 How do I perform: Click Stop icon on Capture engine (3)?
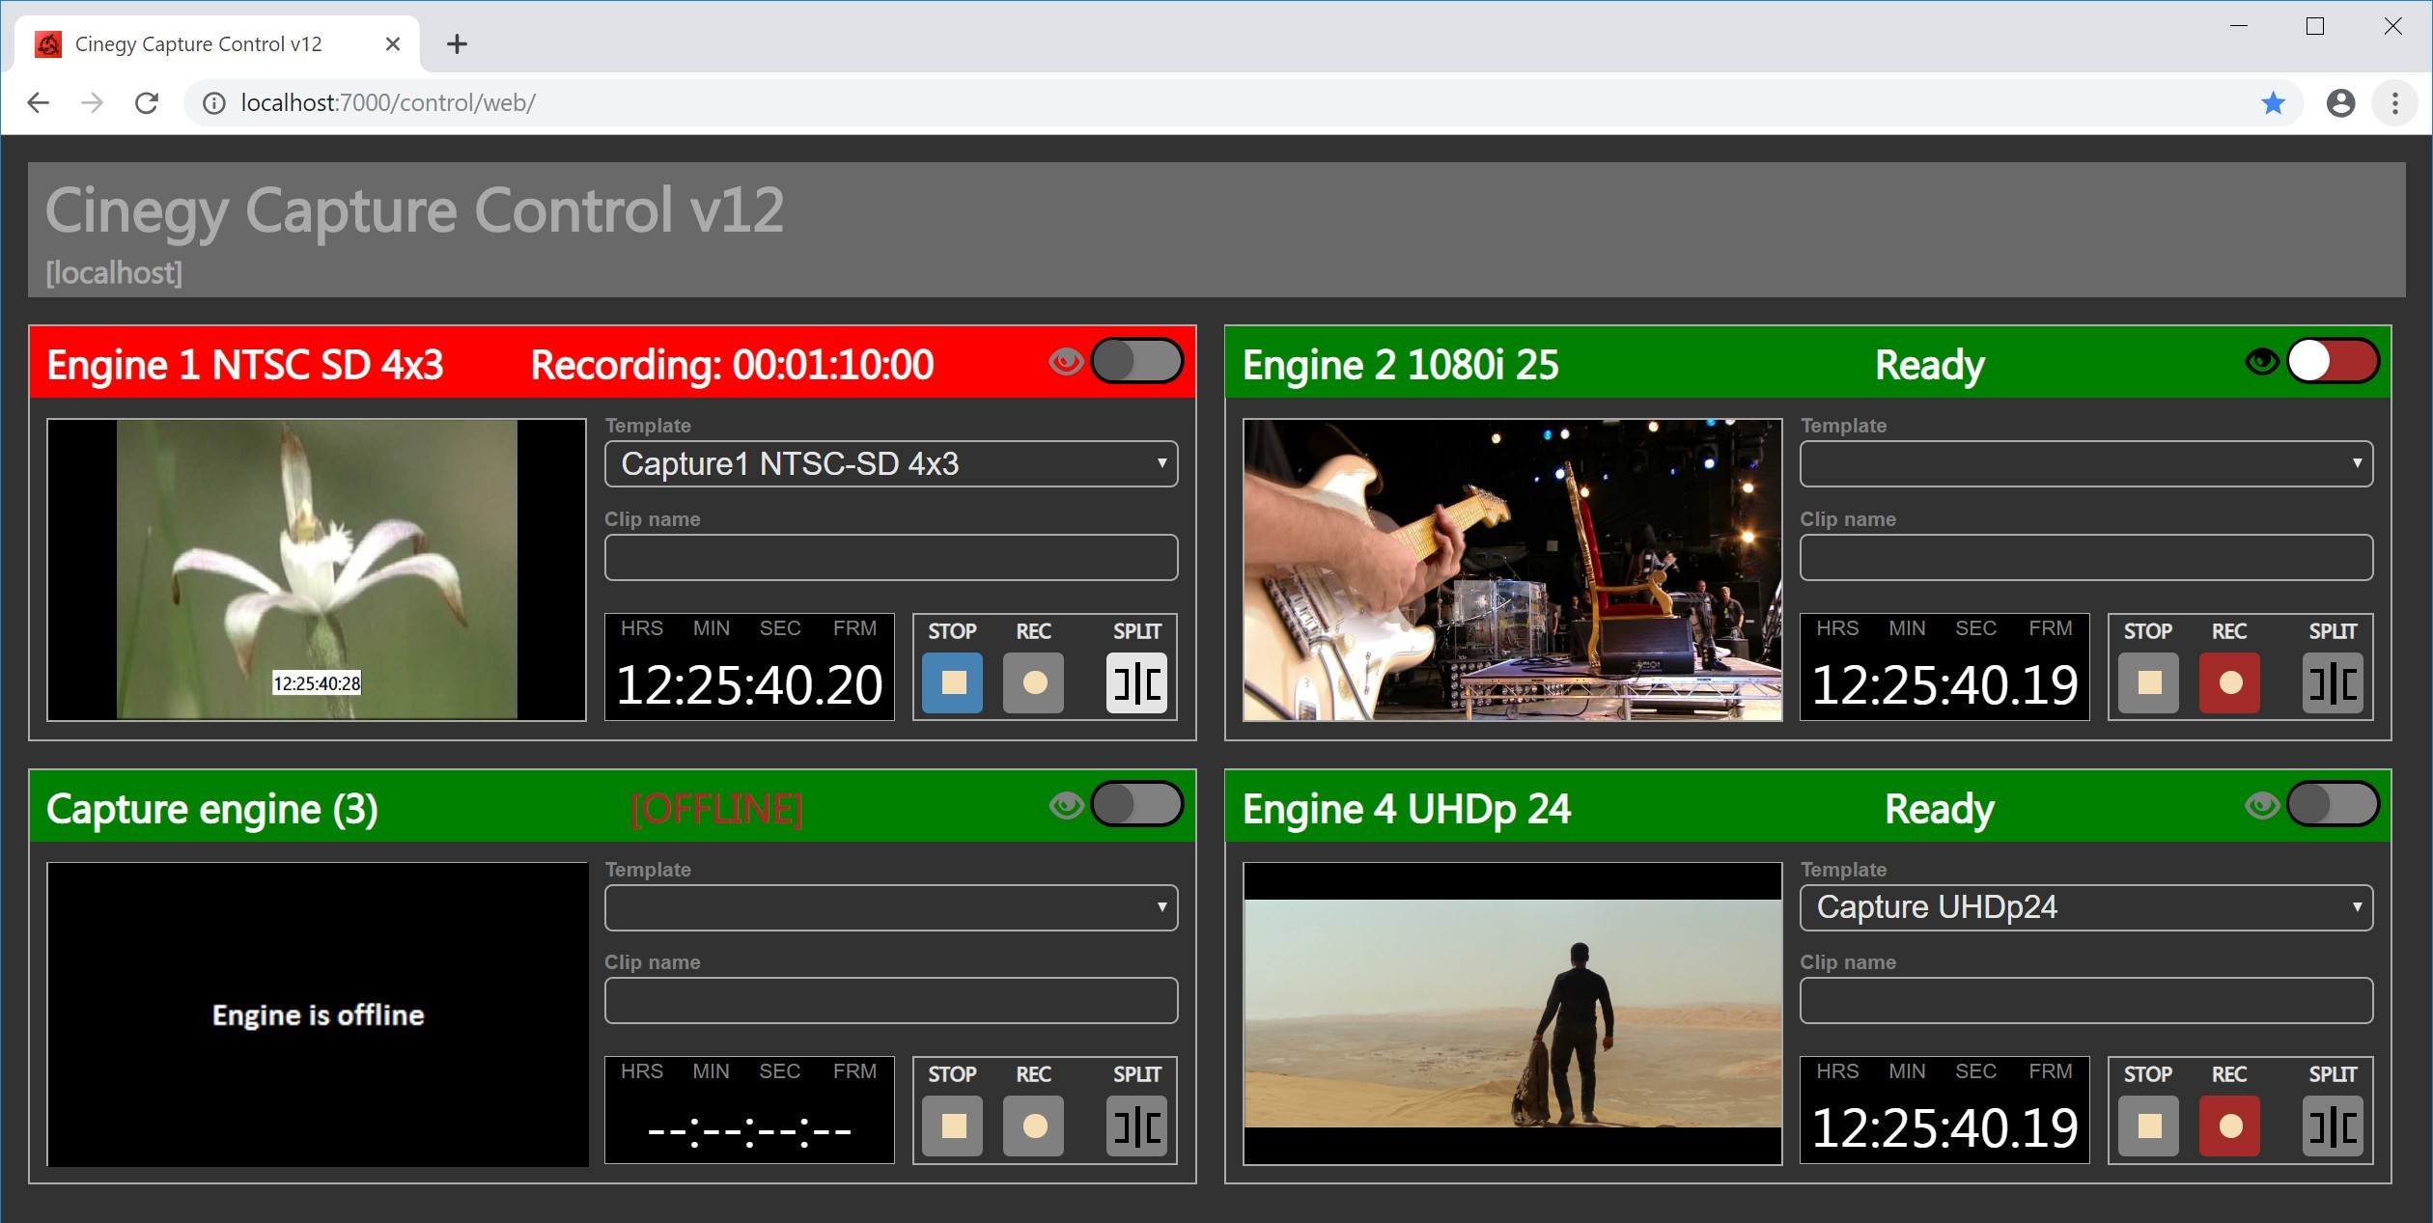point(952,1126)
